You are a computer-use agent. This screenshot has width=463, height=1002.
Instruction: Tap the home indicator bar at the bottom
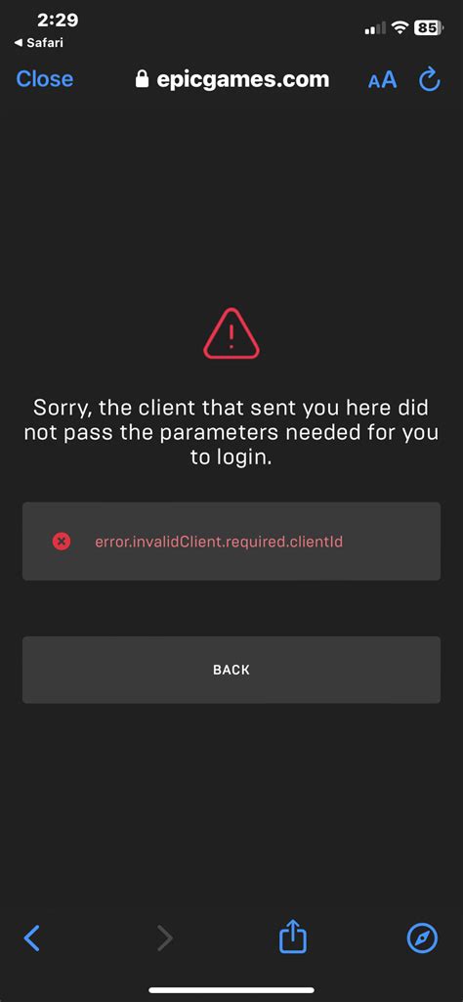[231, 990]
